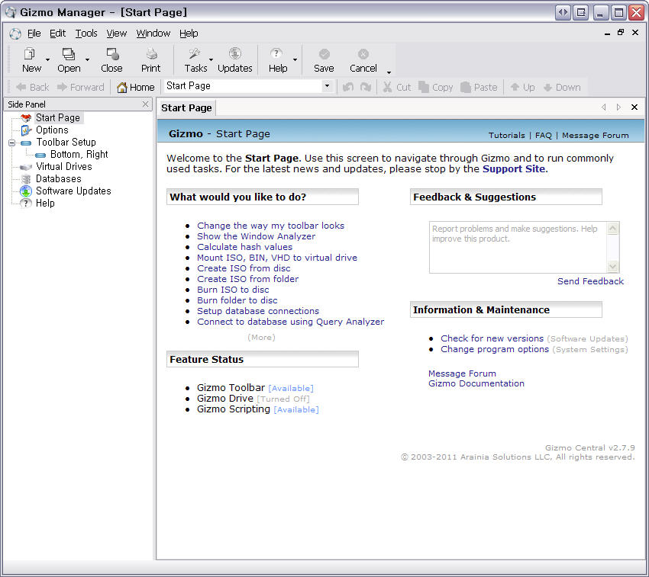
Task: Click the Updates globe icon
Action: (x=234, y=54)
